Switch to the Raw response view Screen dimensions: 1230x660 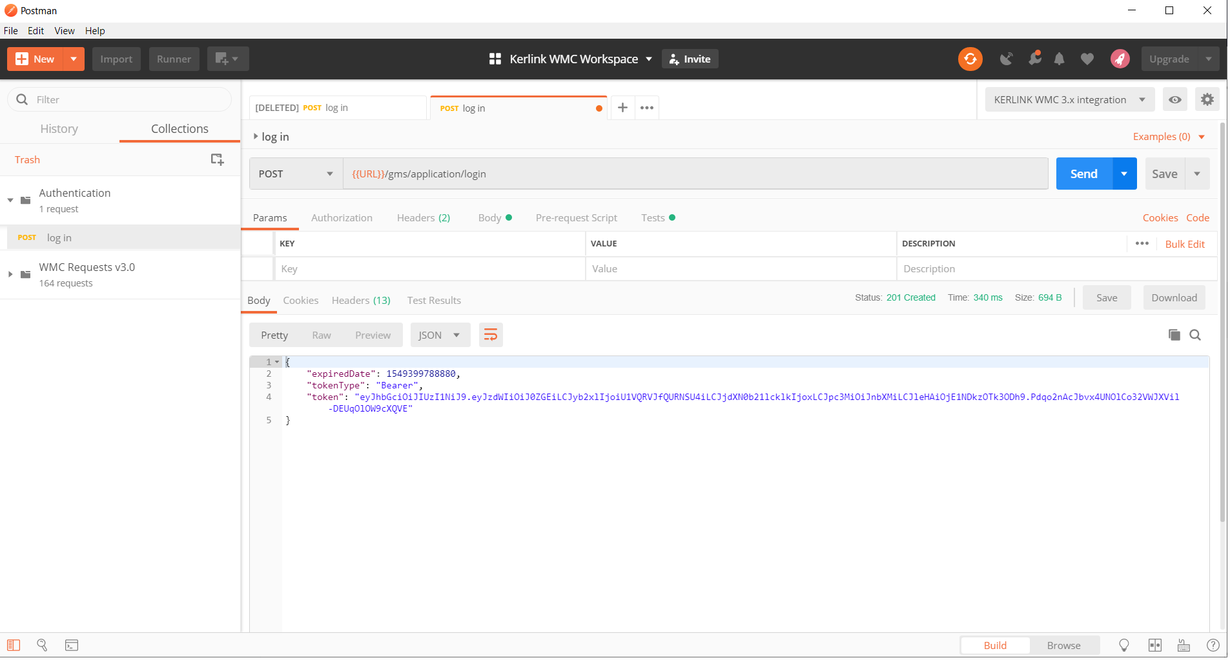click(321, 335)
